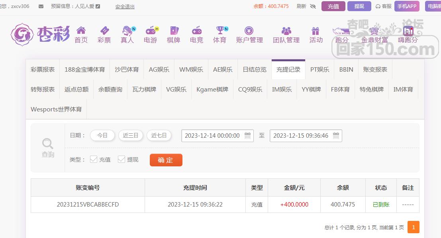Open the 真人 live casino icon

coord(128,30)
